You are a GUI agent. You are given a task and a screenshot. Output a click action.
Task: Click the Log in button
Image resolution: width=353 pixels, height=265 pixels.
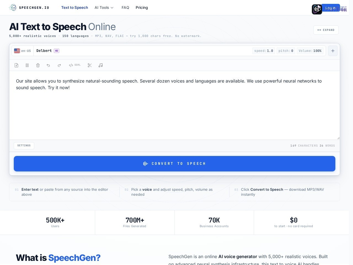(330, 8)
